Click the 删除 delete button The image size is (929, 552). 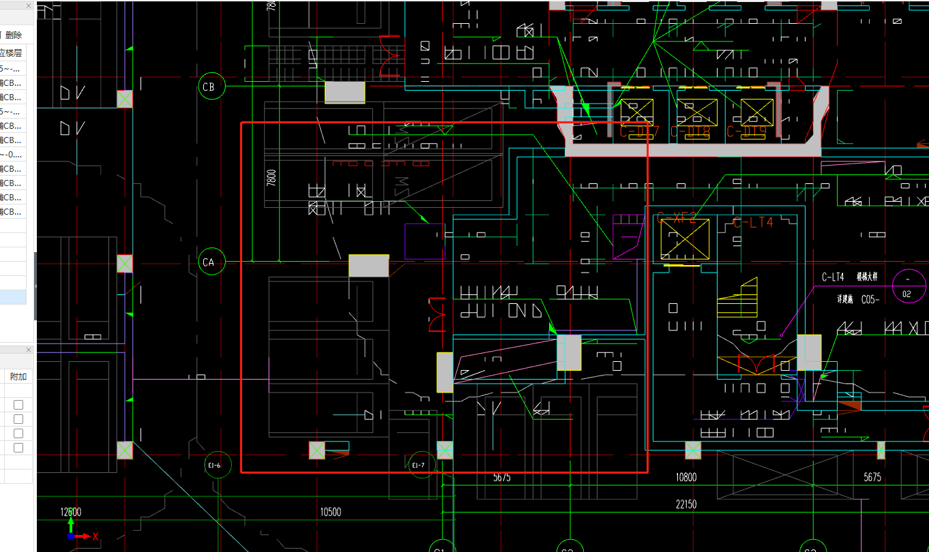pos(13,35)
